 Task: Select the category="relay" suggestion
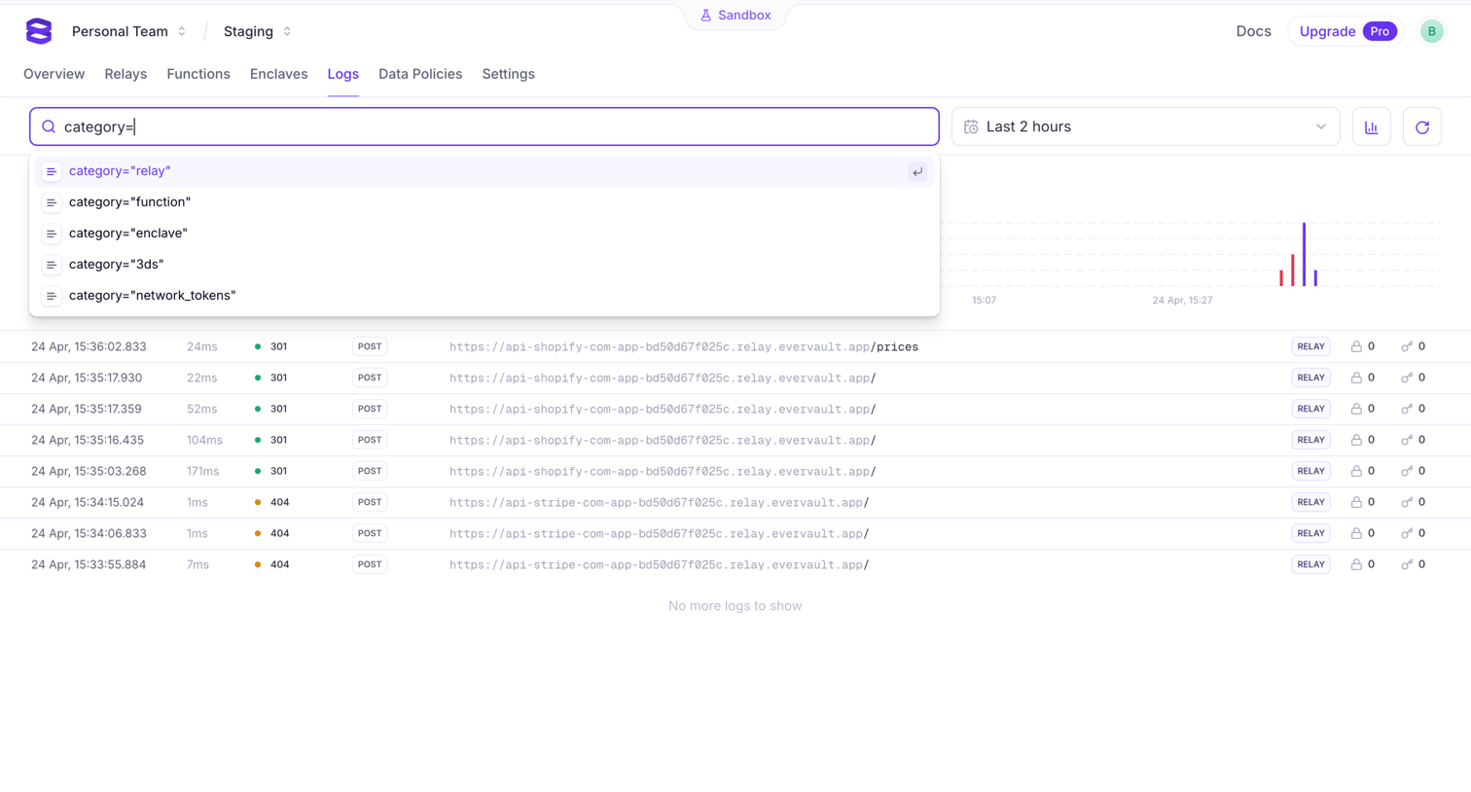coord(484,171)
